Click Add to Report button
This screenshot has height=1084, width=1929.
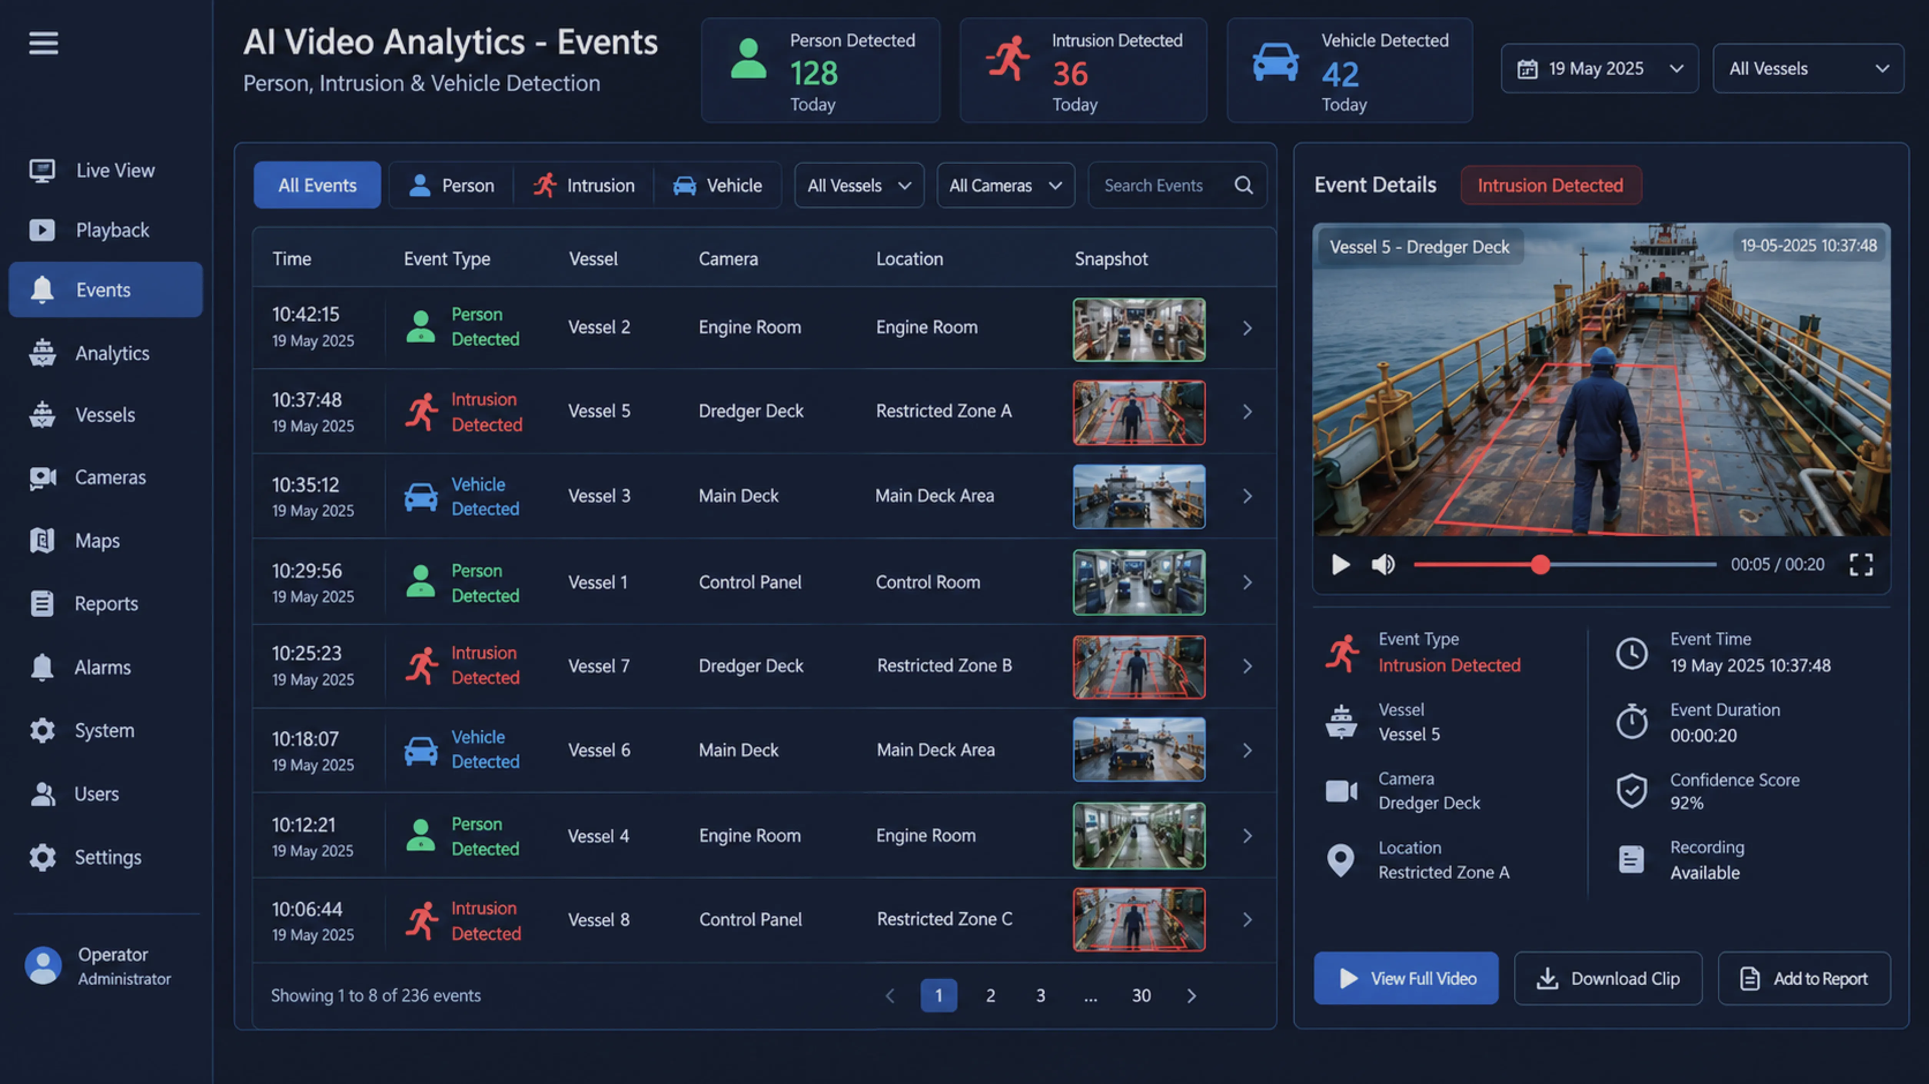[1804, 978]
